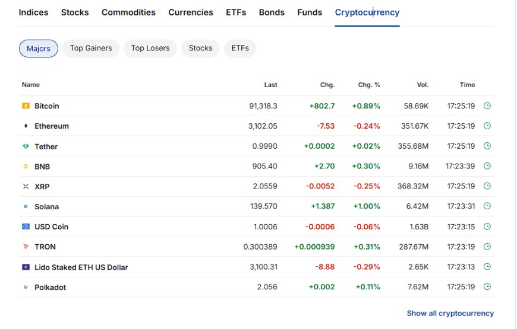Click the clock icon in TRON row
The width and height of the screenshot is (517, 329).
[x=487, y=247]
